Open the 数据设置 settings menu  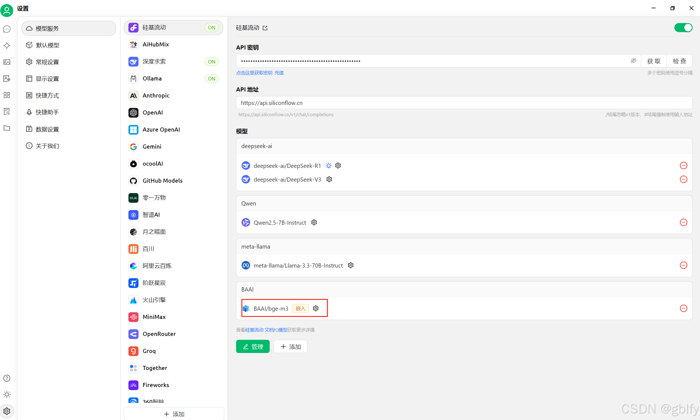(x=47, y=129)
